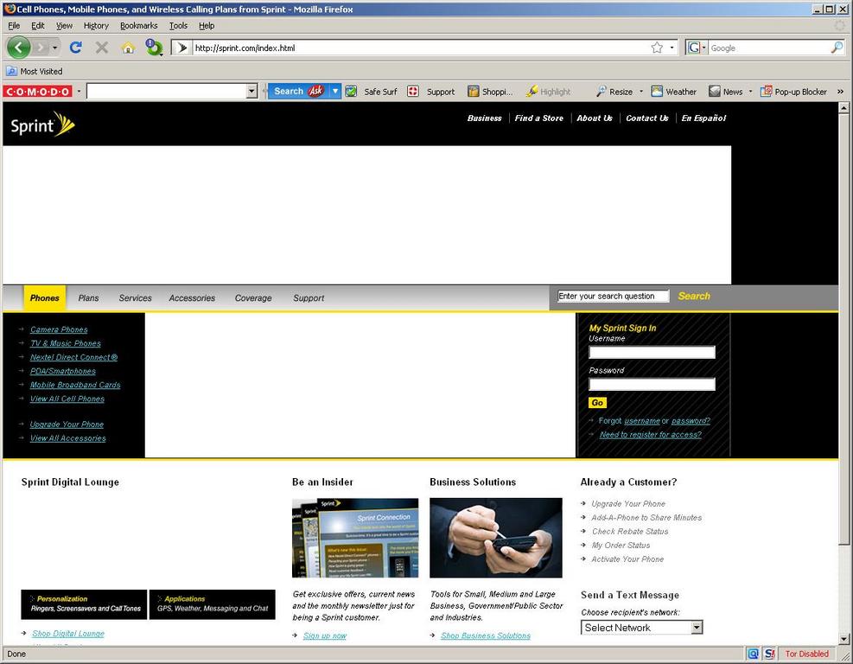Image resolution: width=853 pixels, height=664 pixels.
Task: Open the Search Ask dropdown arrow
Action: click(335, 92)
